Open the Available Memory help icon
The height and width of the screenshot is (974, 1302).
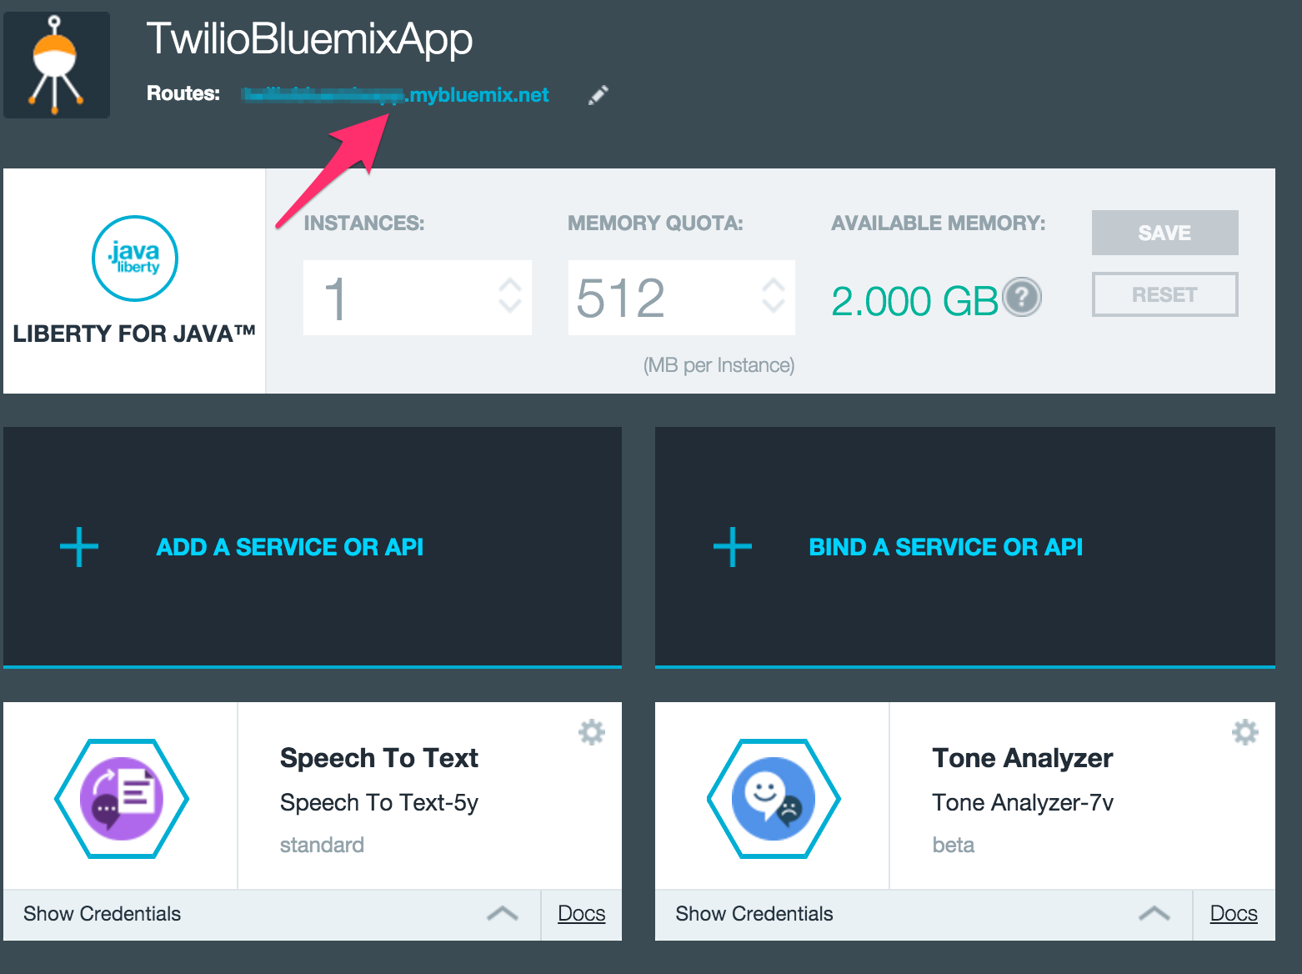click(1022, 297)
